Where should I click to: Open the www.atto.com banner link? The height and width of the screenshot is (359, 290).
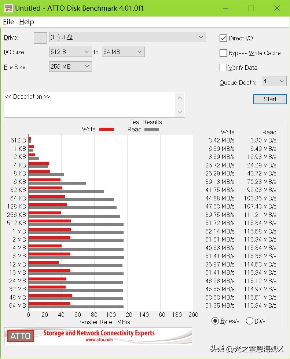[99, 340]
